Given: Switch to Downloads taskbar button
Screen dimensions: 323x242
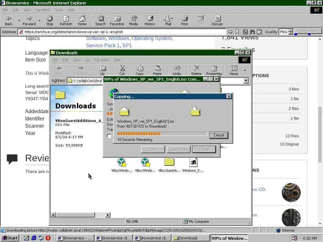Looking at the screenshot, I should pos(191,238).
